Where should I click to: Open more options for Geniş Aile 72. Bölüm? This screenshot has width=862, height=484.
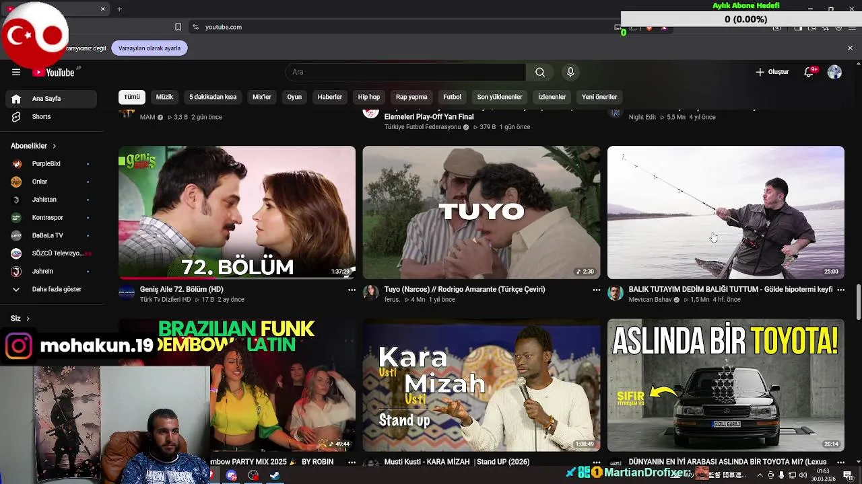click(x=352, y=290)
